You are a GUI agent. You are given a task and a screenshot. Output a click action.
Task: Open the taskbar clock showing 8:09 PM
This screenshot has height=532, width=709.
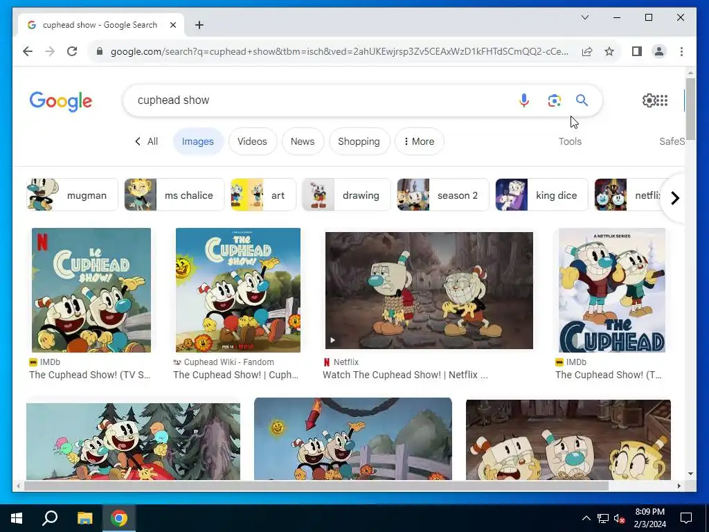[x=649, y=518]
